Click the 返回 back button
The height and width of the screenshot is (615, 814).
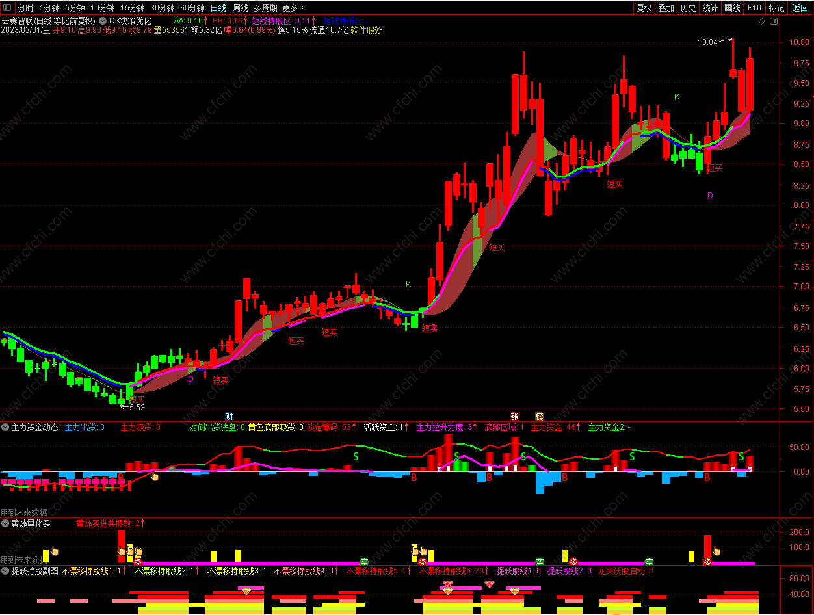coord(800,8)
